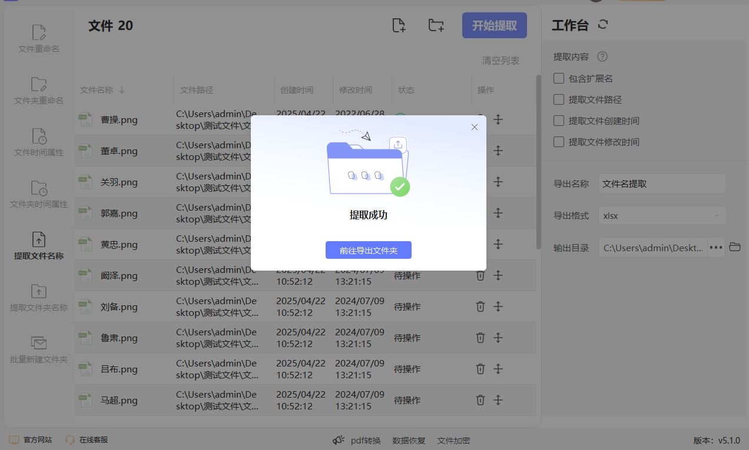Screen dimensions: 749x450
Task: Enable the 包含扩展名 checkbox
Action: (559, 78)
